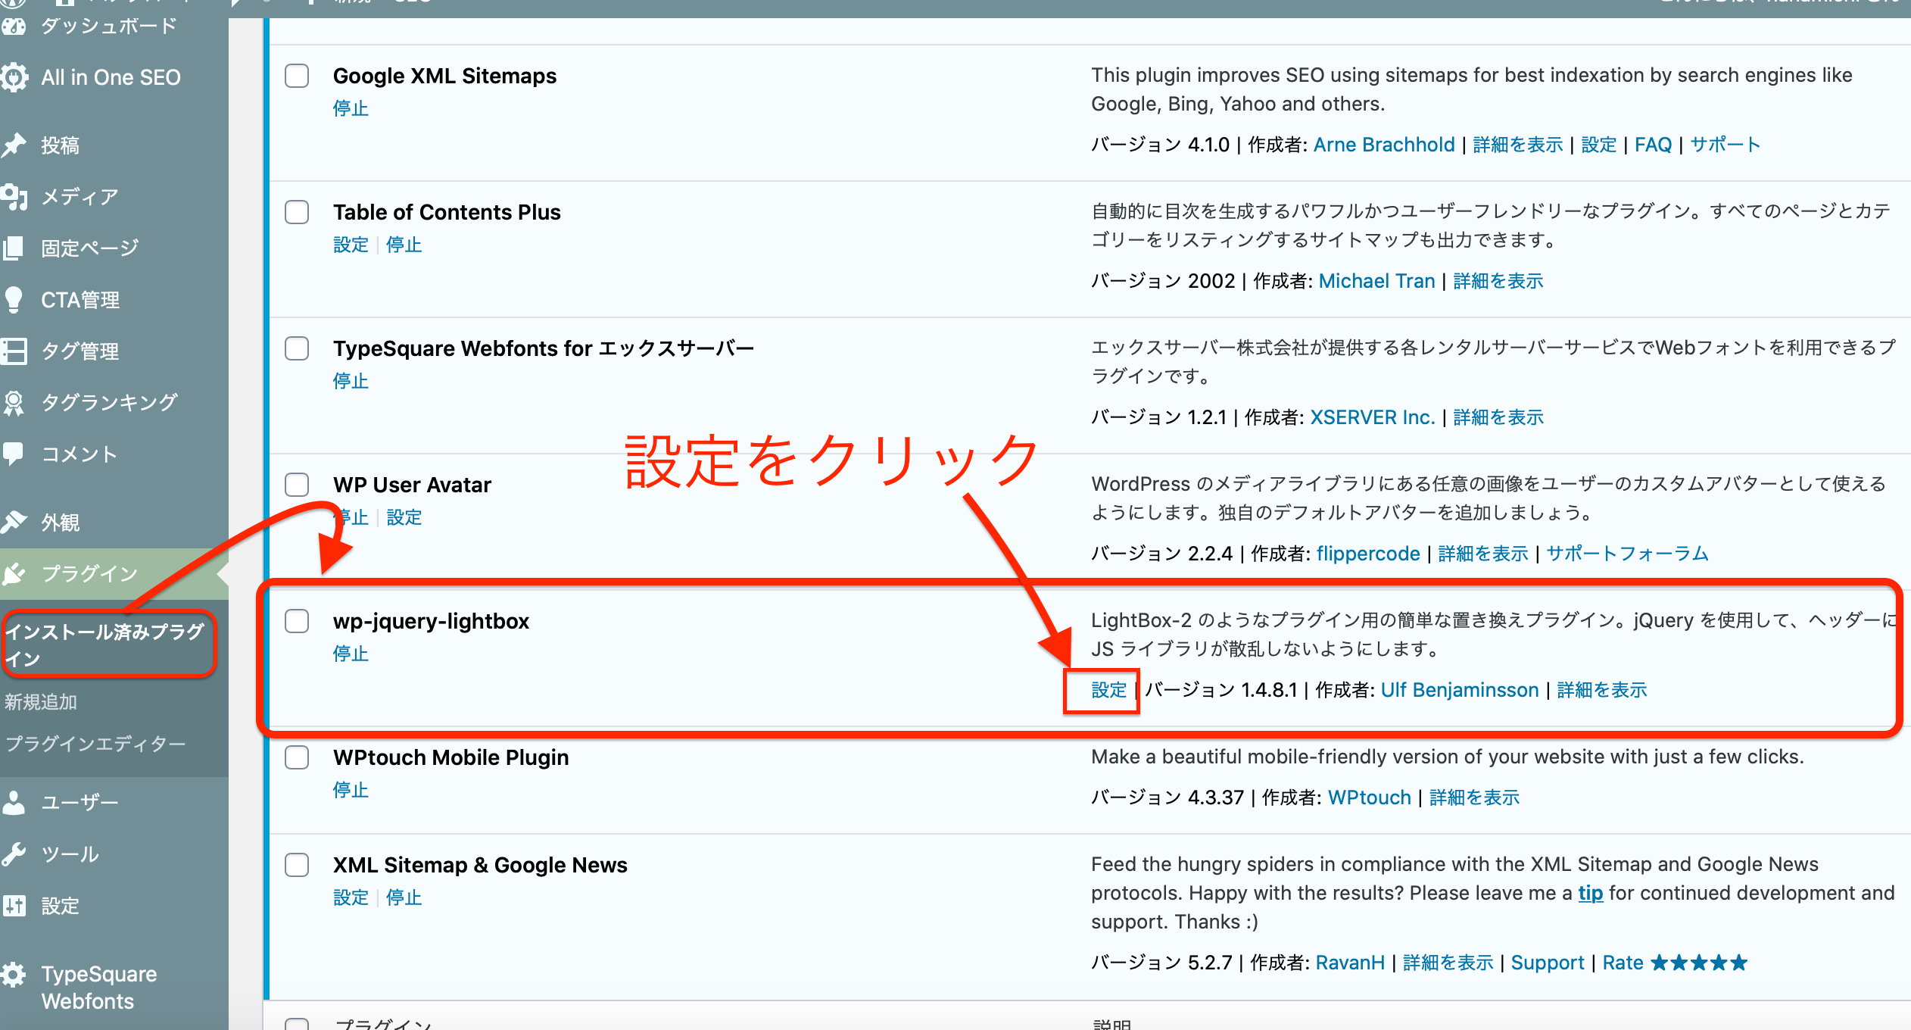Viewport: 1911px width, 1030px height.
Task: Click the wrench icon beside ツール
Action: (14, 854)
